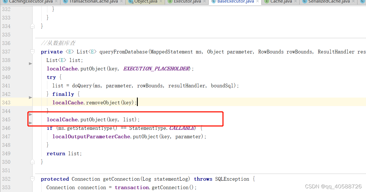Close the Executor.java tab
The height and width of the screenshot is (192, 366).
coord(204,1)
